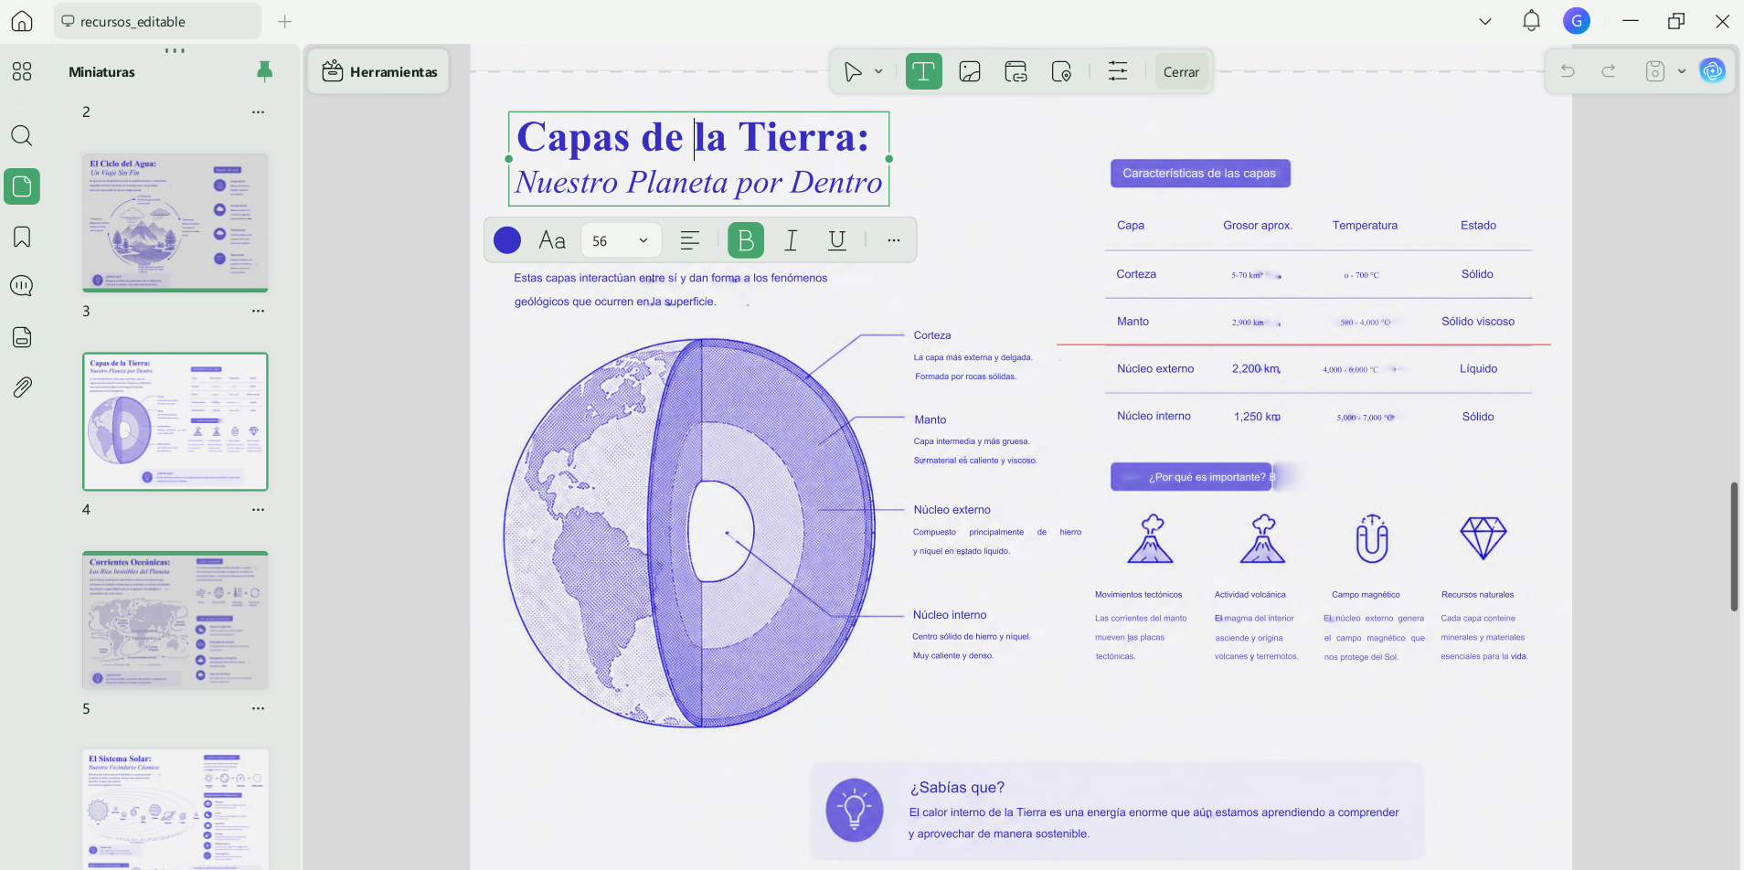Select the crop page tool
1744x870 pixels.
click(1061, 71)
